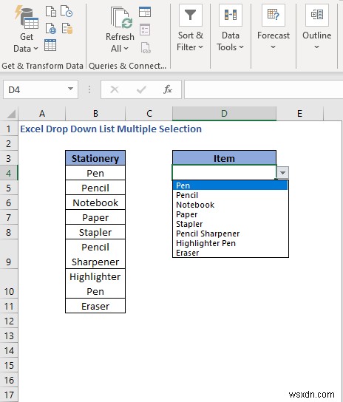Open the Name Box dropdown arrow

[x=70, y=89]
